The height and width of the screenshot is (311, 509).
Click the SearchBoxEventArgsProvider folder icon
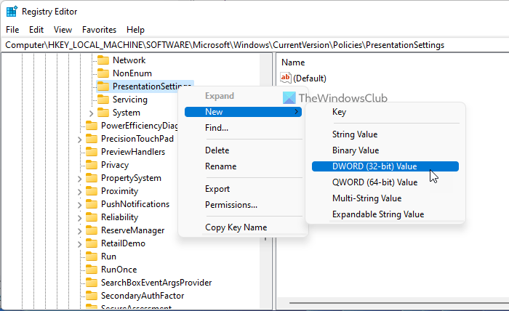[x=92, y=283]
